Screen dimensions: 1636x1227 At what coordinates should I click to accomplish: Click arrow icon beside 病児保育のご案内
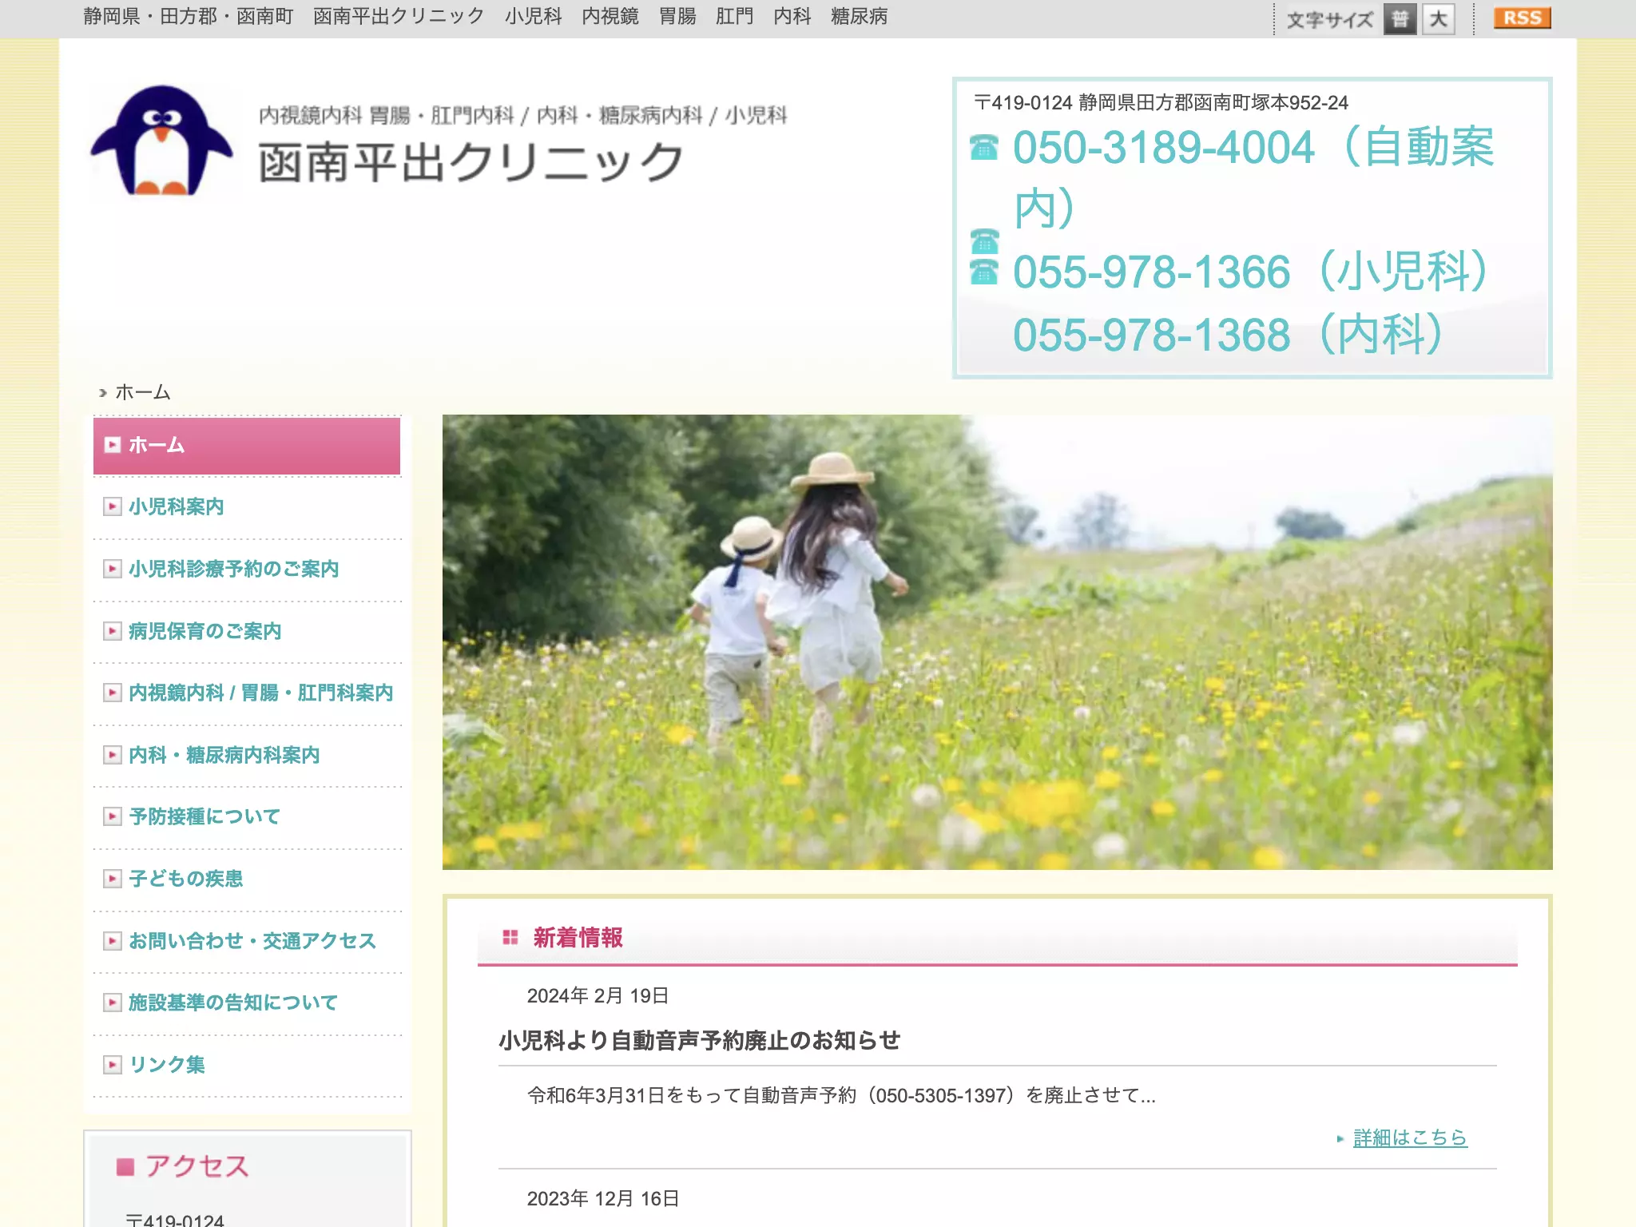[x=113, y=631]
